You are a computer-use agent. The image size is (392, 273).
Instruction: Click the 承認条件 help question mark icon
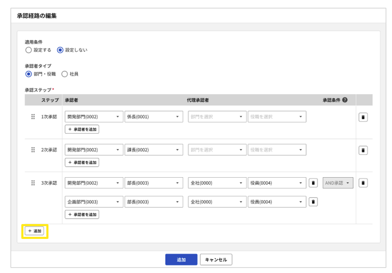tap(345, 100)
